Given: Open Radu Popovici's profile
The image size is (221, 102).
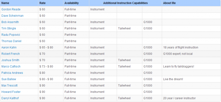Looking at the screenshot, I should [x=11, y=35].
